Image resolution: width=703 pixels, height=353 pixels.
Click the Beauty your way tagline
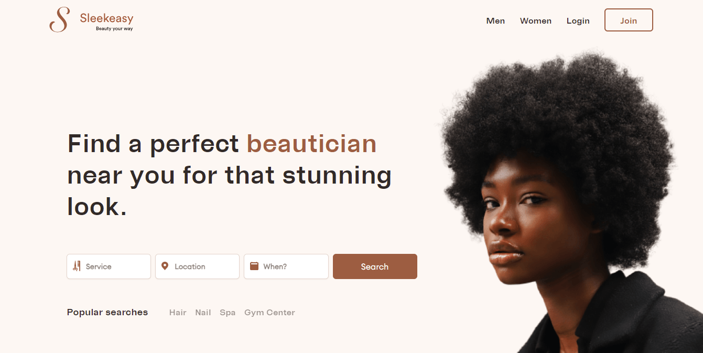114,29
